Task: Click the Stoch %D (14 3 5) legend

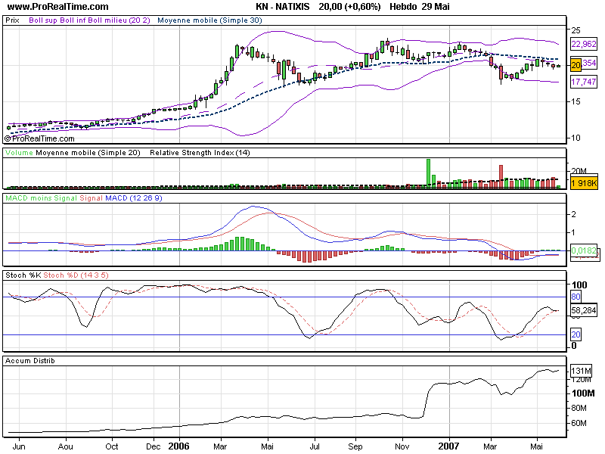Action: (76, 275)
